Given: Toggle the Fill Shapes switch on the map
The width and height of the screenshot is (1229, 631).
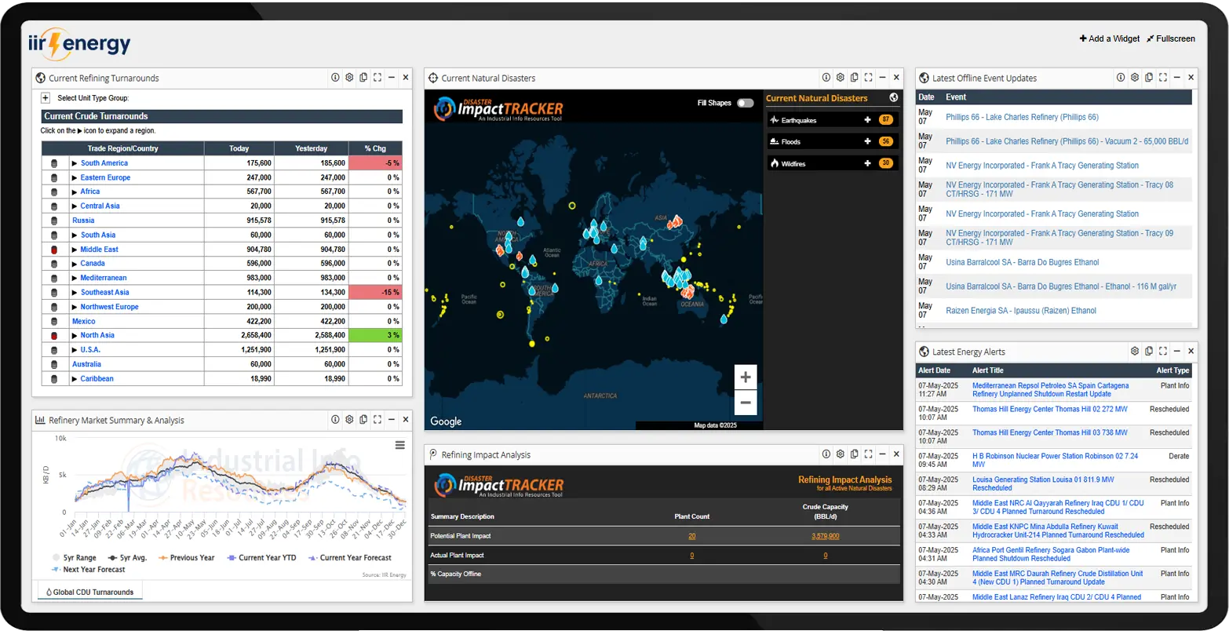Looking at the screenshot, I should pyautogui.click(x=745, y=102).
